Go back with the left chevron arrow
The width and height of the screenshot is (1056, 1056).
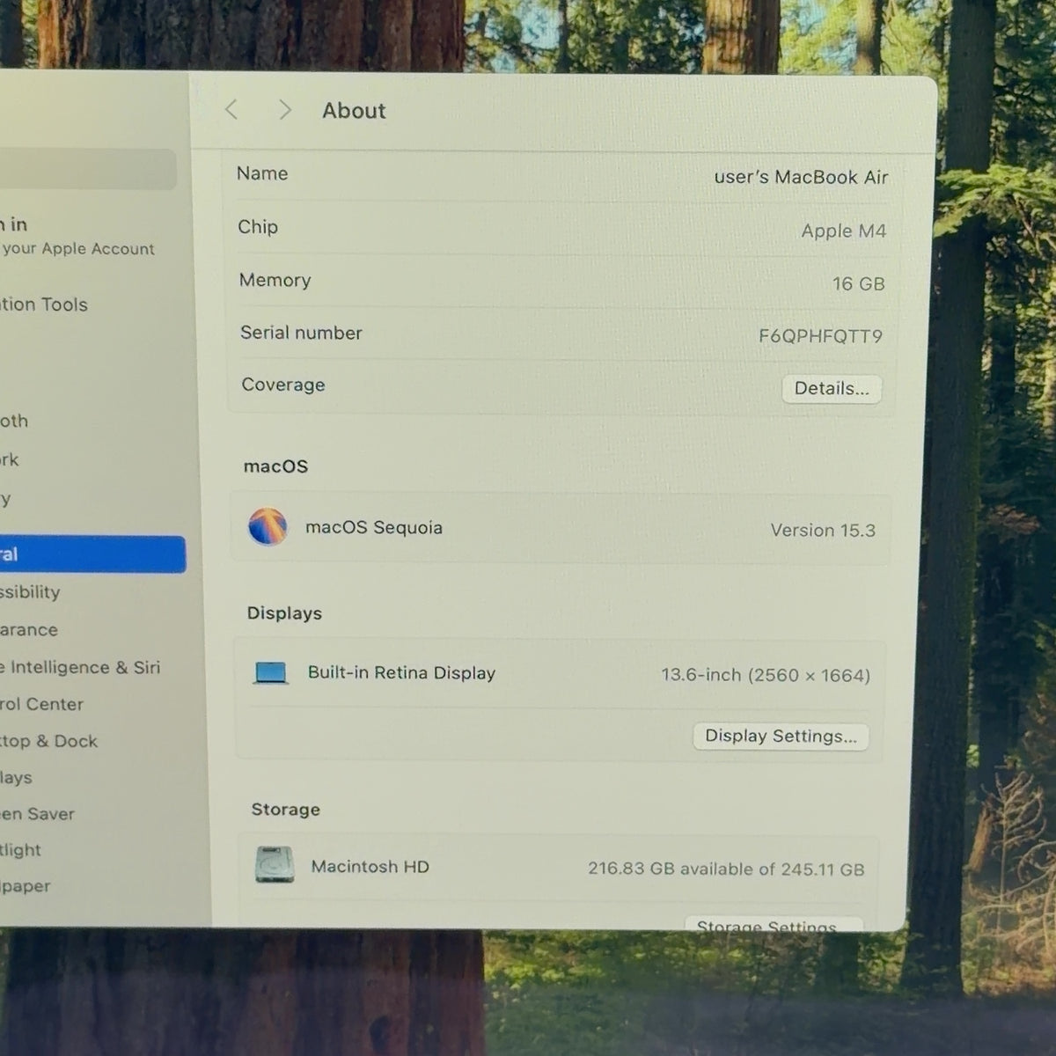[231, 109]
